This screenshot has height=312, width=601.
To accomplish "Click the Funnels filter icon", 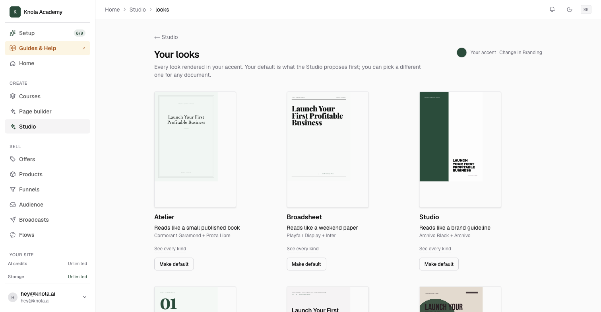I will [x=13, y=189].
